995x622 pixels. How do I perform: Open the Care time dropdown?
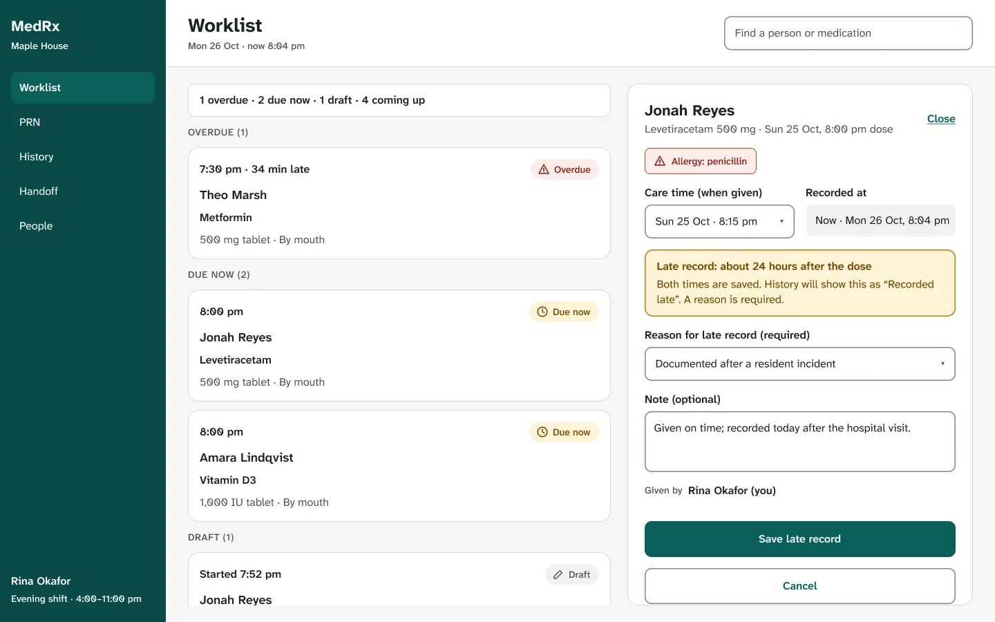click(x=719, y=221)
